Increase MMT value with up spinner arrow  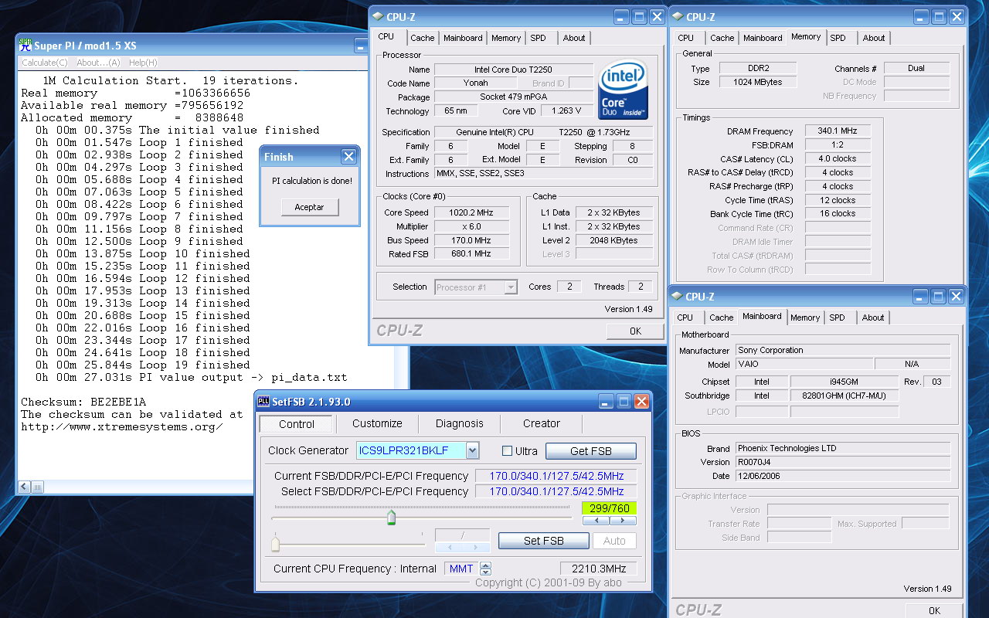pos(485,565)
